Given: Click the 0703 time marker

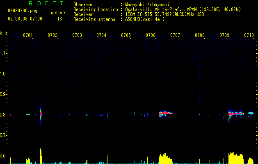Looking at the screenshot, I should [77, 35].
